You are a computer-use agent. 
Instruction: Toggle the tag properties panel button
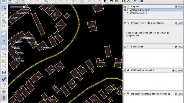pyautogui.click(x=4, y=40)
